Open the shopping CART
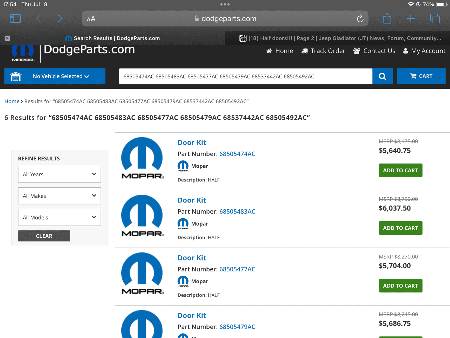 coord(421,76)
